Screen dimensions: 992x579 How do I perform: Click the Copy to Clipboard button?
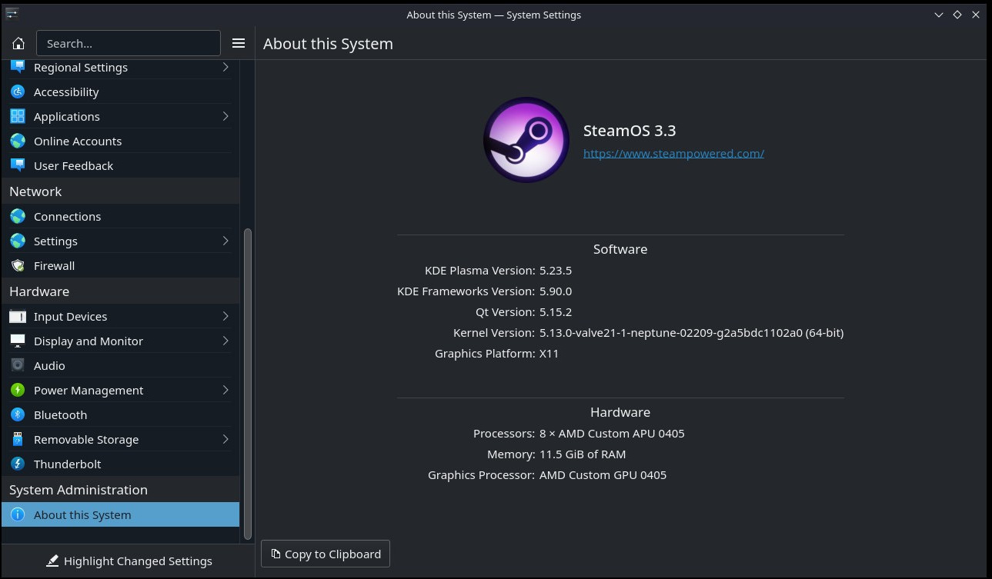pyautogui.click(x=326, y=554)
